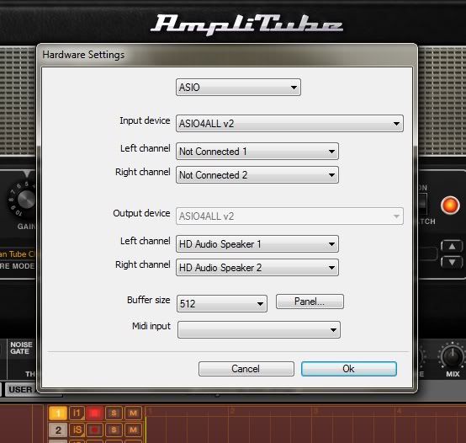Screen dimensions: 466x443
Task: Arm recording on track 2
Action: pos(94,430)
